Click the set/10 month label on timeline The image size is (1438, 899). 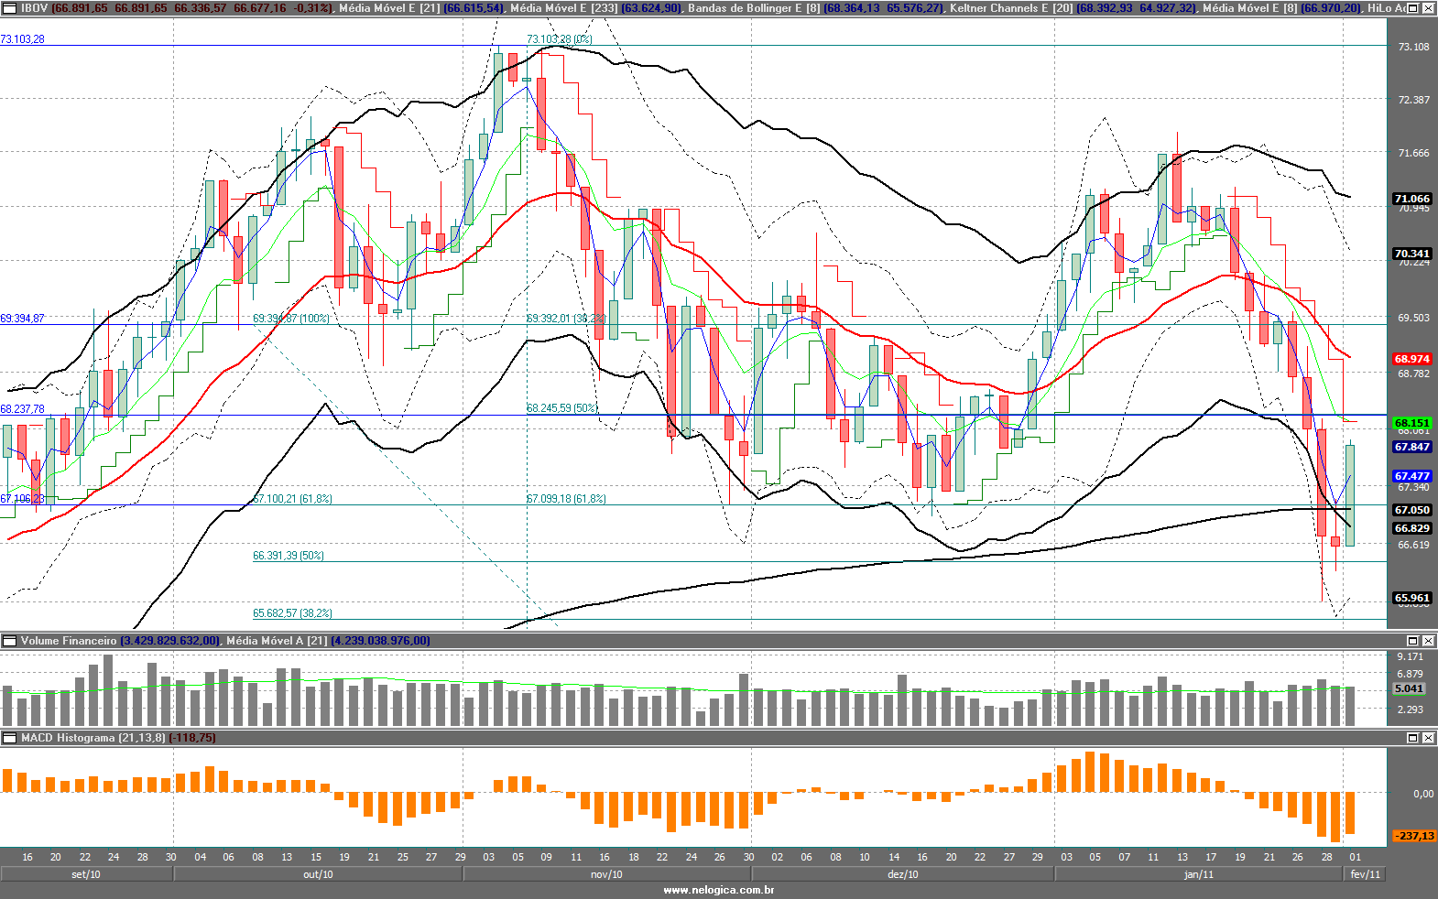click(86, 874)
